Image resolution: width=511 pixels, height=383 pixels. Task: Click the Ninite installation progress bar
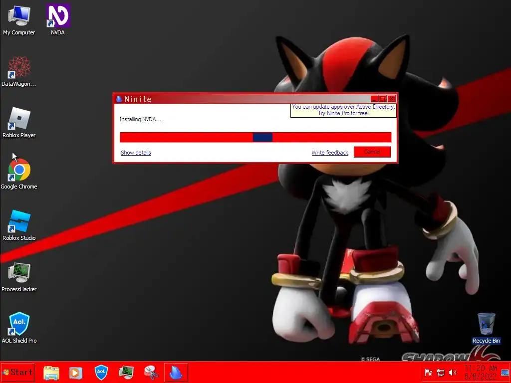255,137
